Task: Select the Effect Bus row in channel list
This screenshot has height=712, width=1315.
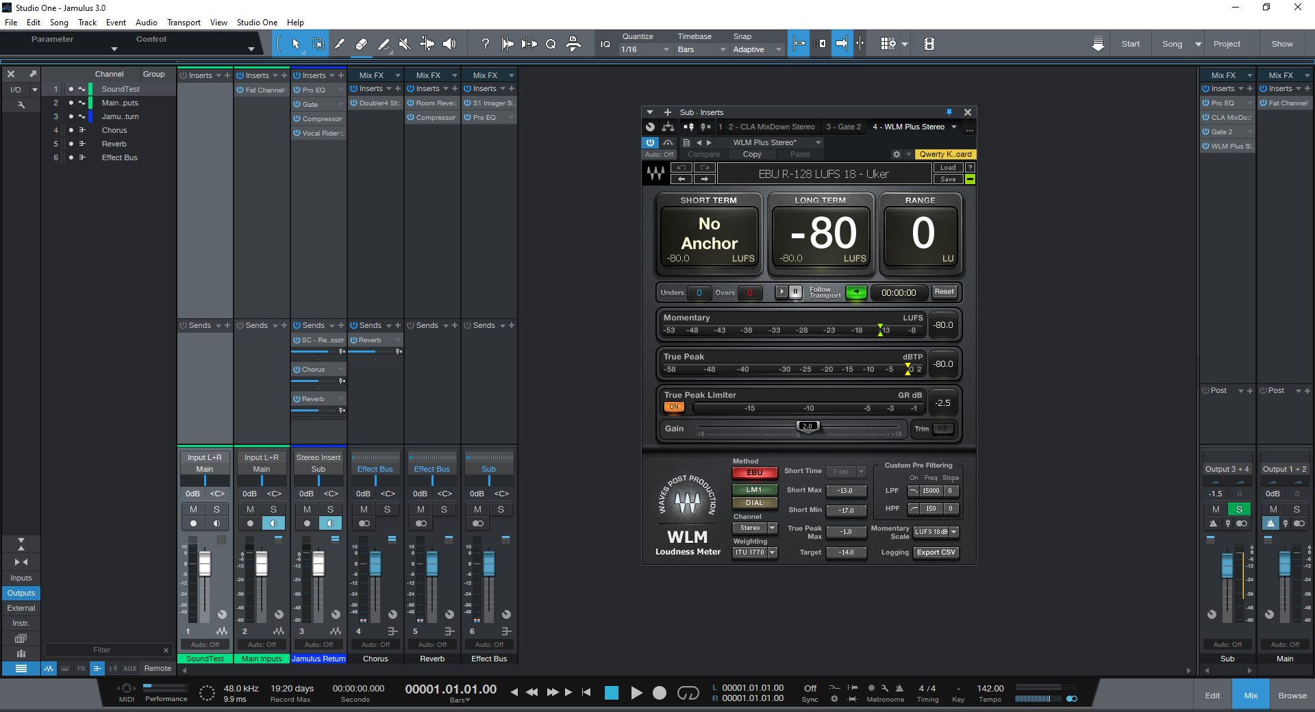Action: coord(110,157)
